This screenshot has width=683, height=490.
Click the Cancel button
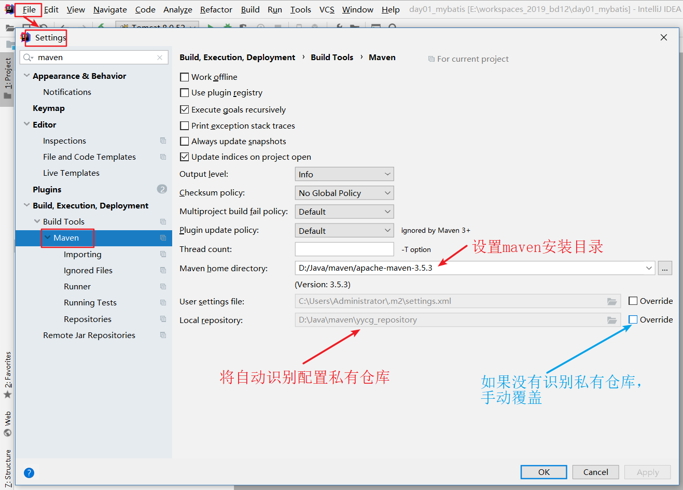(x=596, y=472)
